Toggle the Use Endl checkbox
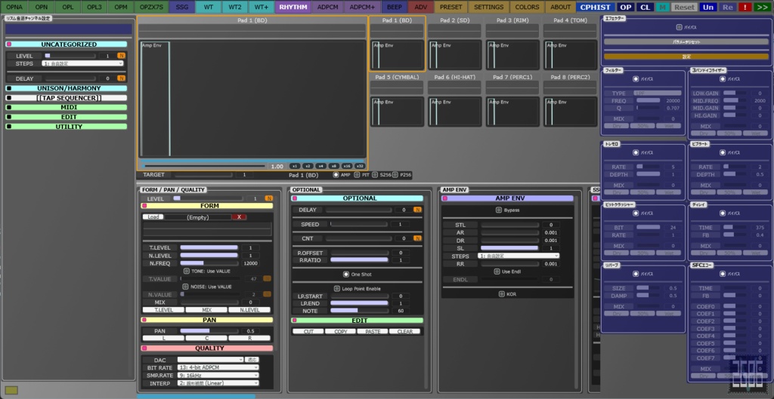This screenshot has height=399, width=774. coord(497,272)
